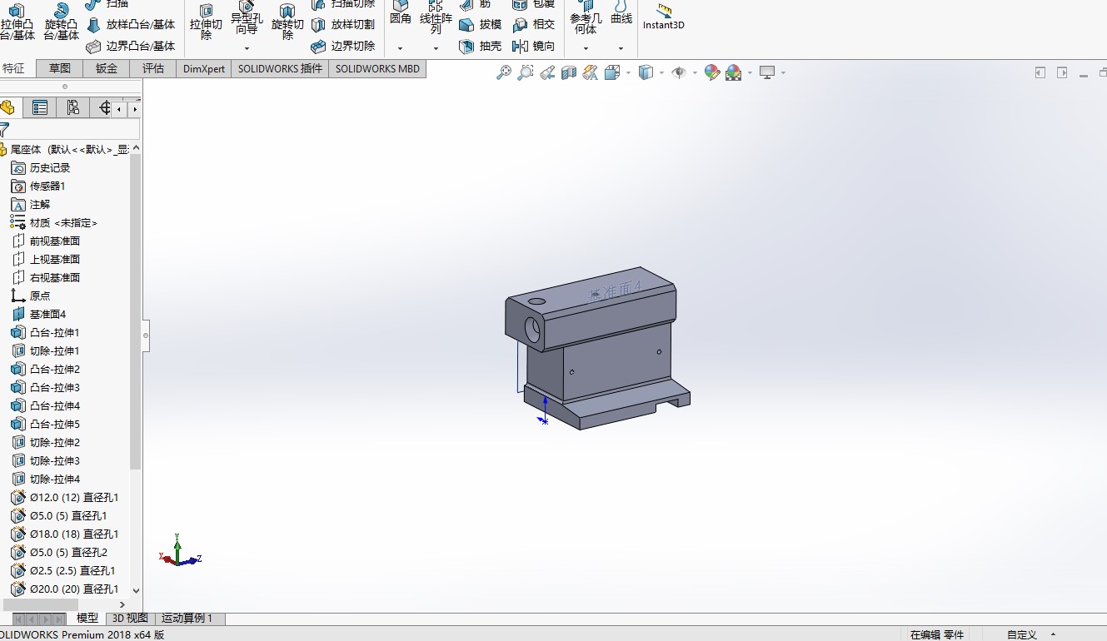Click Zoom to Fit magnifier icon
Viewport: 1107px width, 641px height.
coord(504,73)
